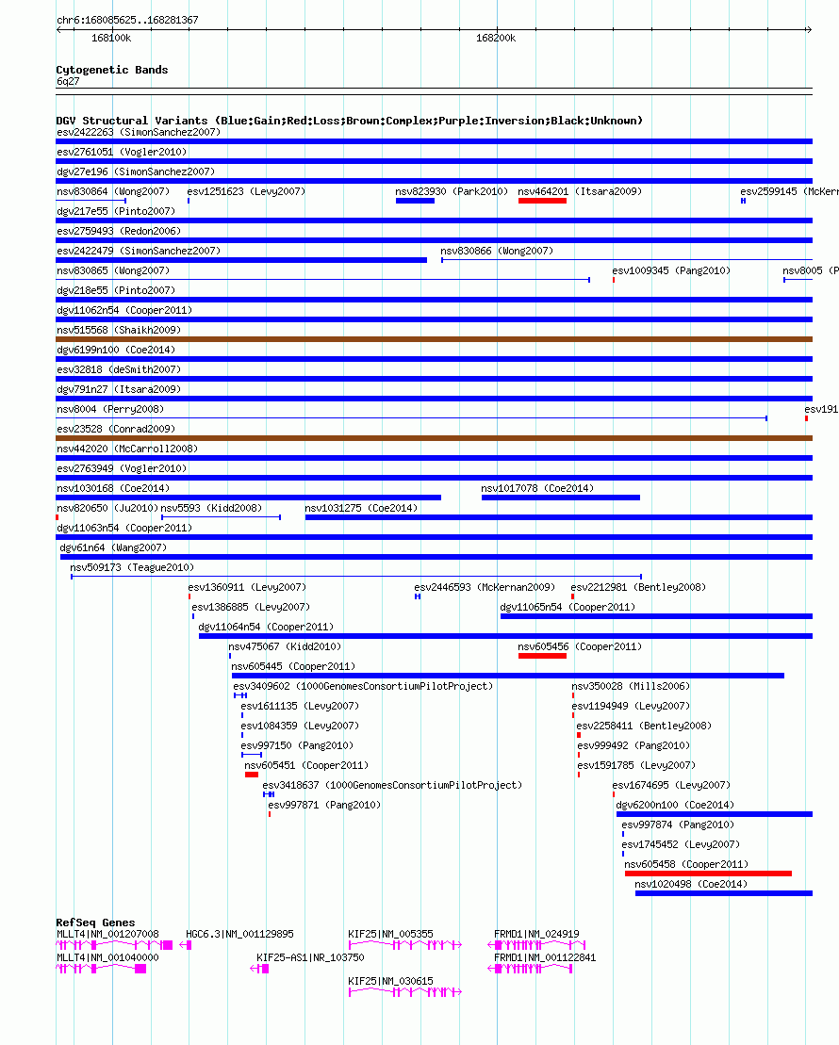
Task: Click the 6q27 cytogenetic band label
Action: click(68, 81)
